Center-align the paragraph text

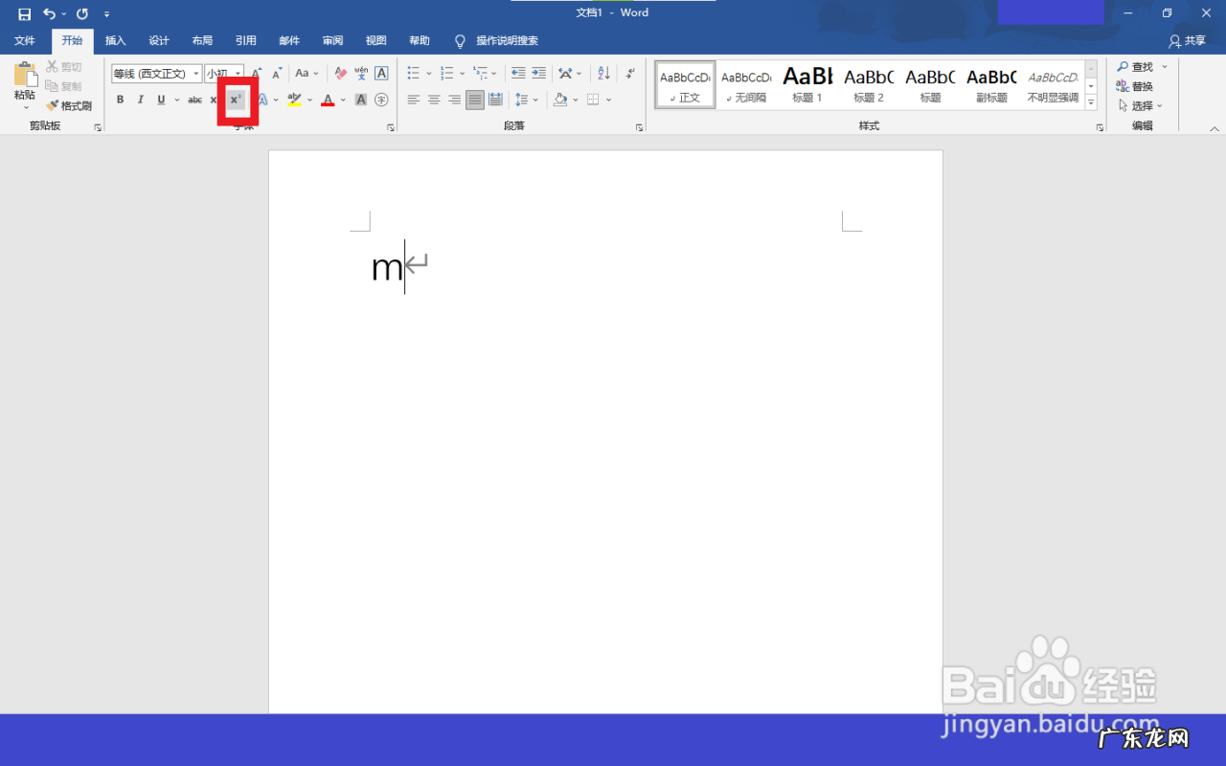click(x=434, y=100)
